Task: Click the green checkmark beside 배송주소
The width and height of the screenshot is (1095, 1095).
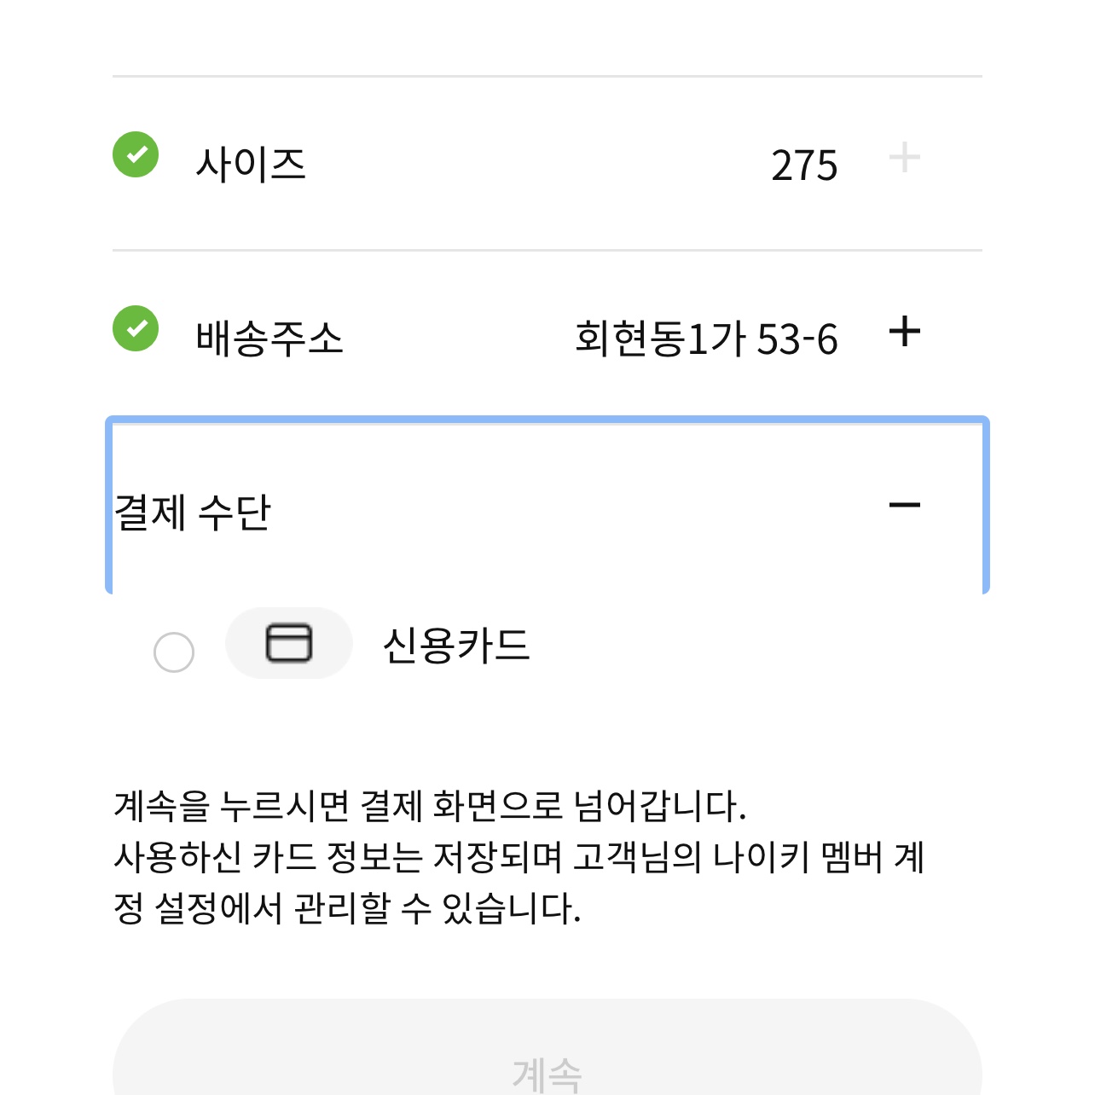Action: point(136,328)
